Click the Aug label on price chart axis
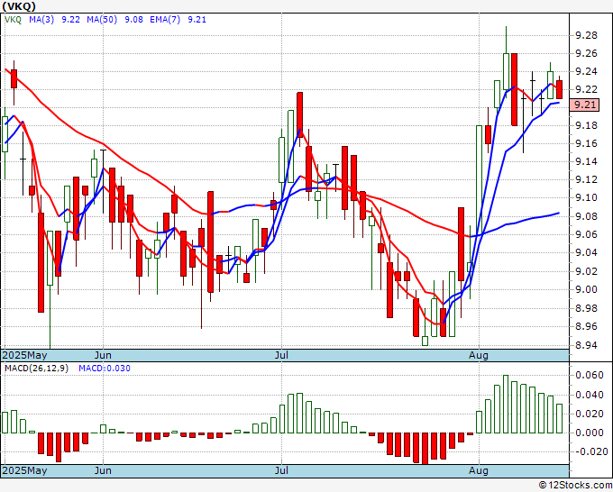Image resolution: width=613 pixels, height=492 pixels. [479, 355]
